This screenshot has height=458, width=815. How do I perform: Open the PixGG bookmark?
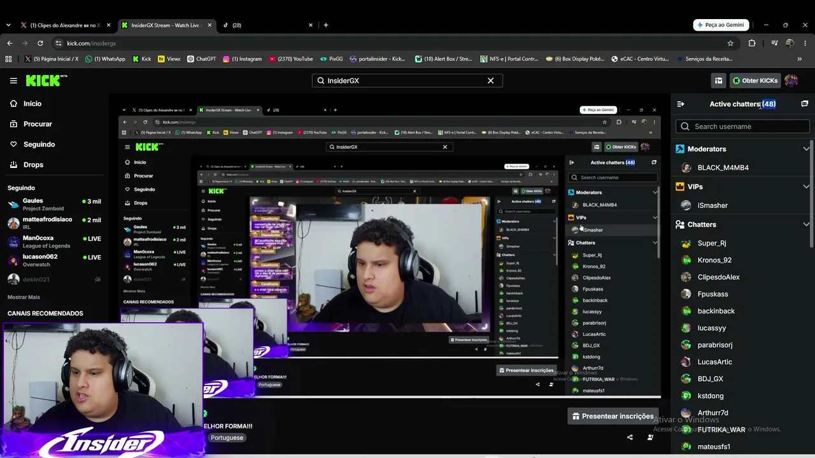coord(331,59)
